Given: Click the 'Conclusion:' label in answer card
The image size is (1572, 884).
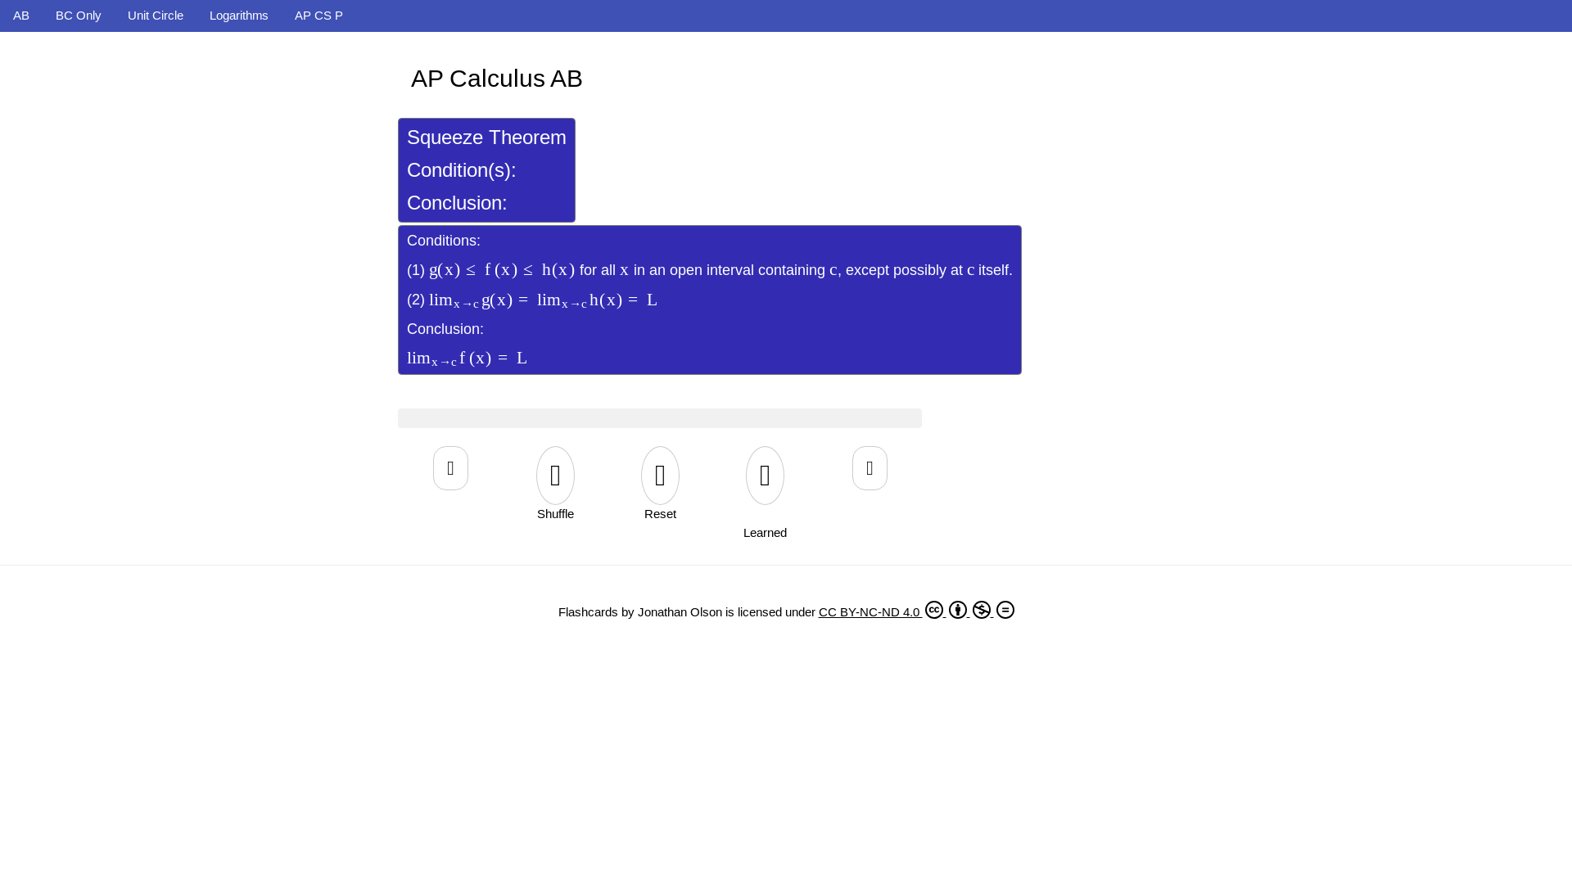Looking at the screenshot, I should click(445, 329).
